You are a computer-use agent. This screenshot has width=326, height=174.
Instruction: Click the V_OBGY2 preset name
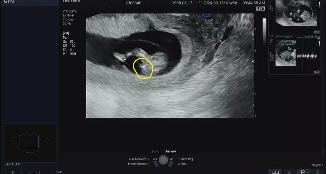[70, 11]
